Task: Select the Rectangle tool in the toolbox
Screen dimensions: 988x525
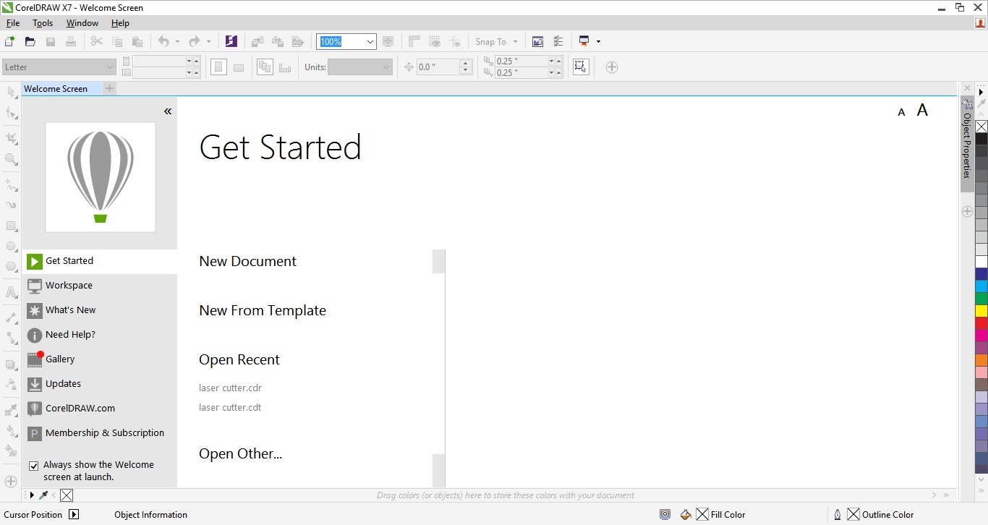Action: [x=11, y=226]
